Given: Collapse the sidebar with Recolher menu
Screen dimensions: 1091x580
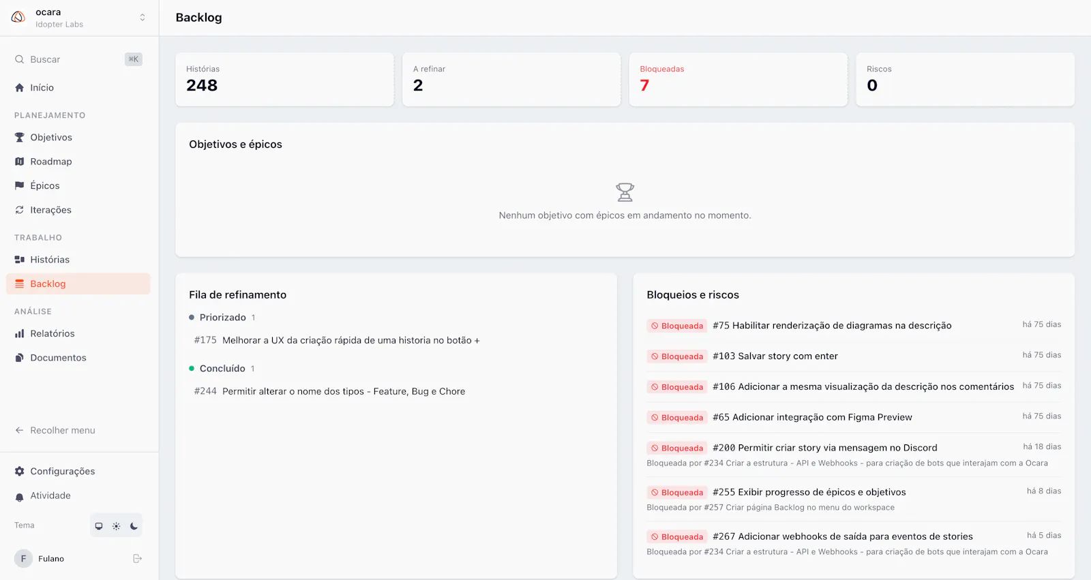Looking at the screenshot, I should [78, 430].
